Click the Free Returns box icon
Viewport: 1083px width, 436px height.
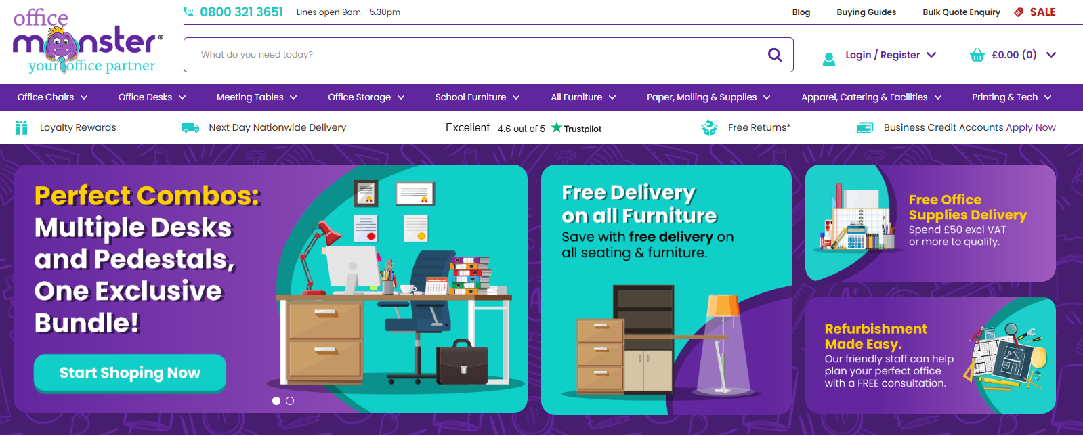tap(709, 127)
